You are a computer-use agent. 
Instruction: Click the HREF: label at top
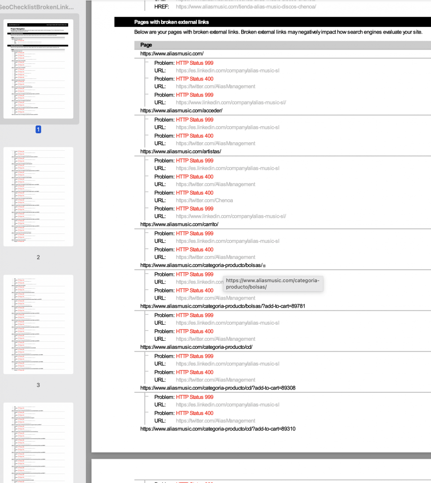tap(162, 6)
